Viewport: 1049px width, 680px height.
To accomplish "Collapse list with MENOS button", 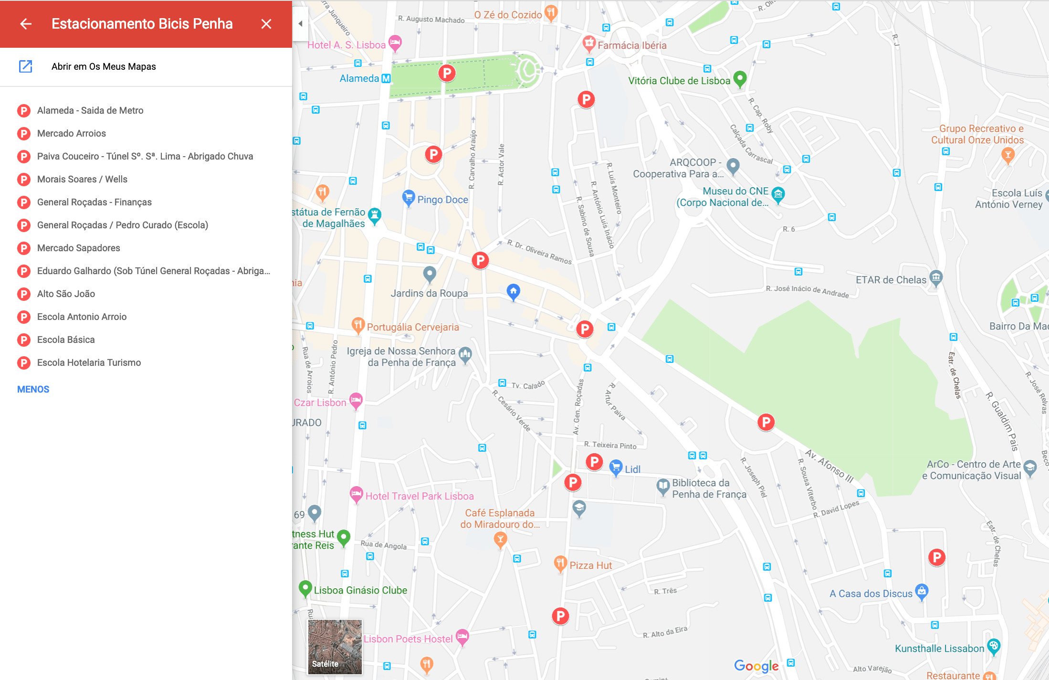I will pyautogui.click(x=33, y=389).
